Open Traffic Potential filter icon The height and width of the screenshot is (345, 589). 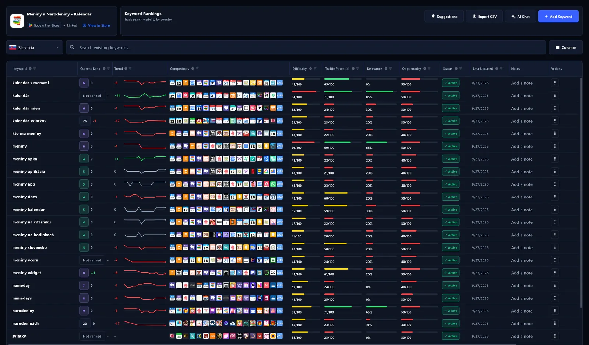(x=357, y=69)
